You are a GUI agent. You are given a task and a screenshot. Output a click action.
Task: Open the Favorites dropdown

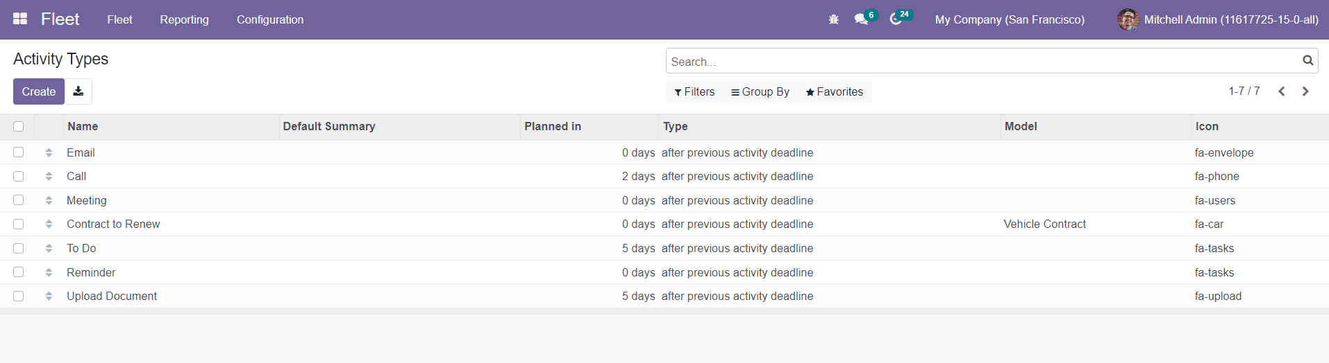834,91
